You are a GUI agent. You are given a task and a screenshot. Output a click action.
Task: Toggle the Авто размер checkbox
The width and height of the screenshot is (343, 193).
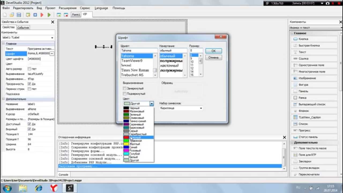29,69
